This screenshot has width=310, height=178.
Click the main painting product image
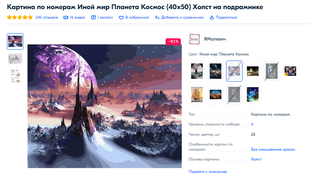[x=105, y=106]
